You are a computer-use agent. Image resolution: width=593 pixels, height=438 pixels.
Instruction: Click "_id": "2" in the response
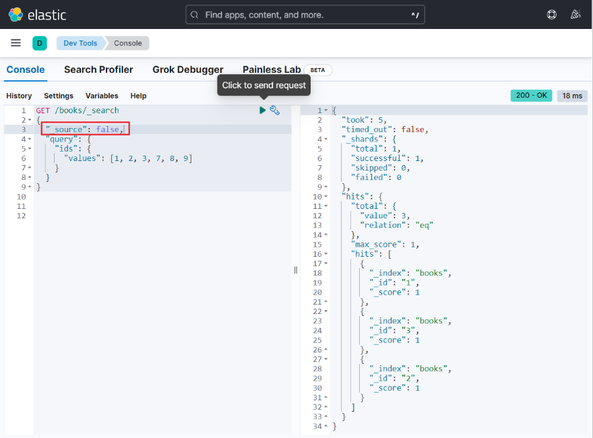click(394, 378)
